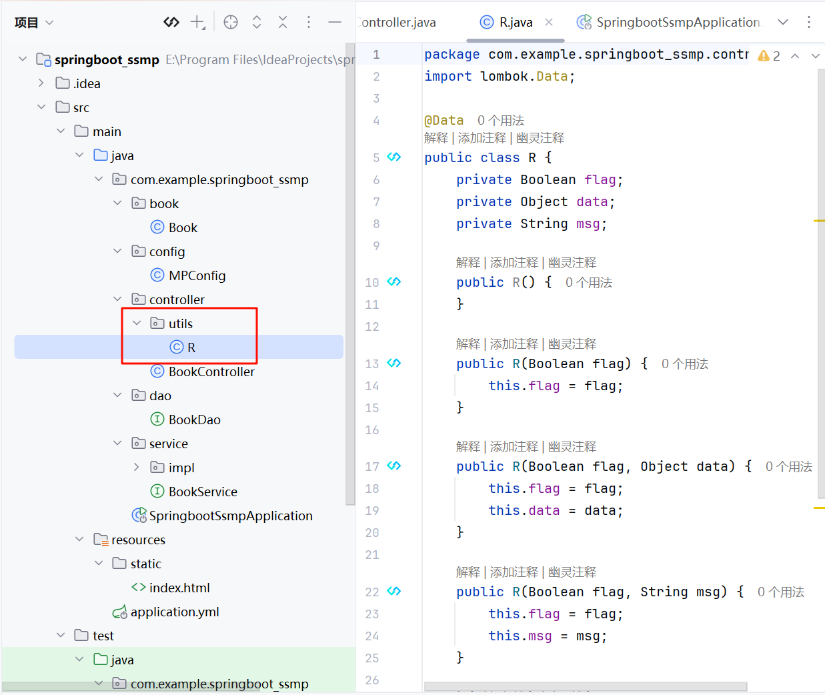The width and height of the screenshot is (825, 695).
Task: Click the gutter icon on line 13
Action: (x=394, y=364)
